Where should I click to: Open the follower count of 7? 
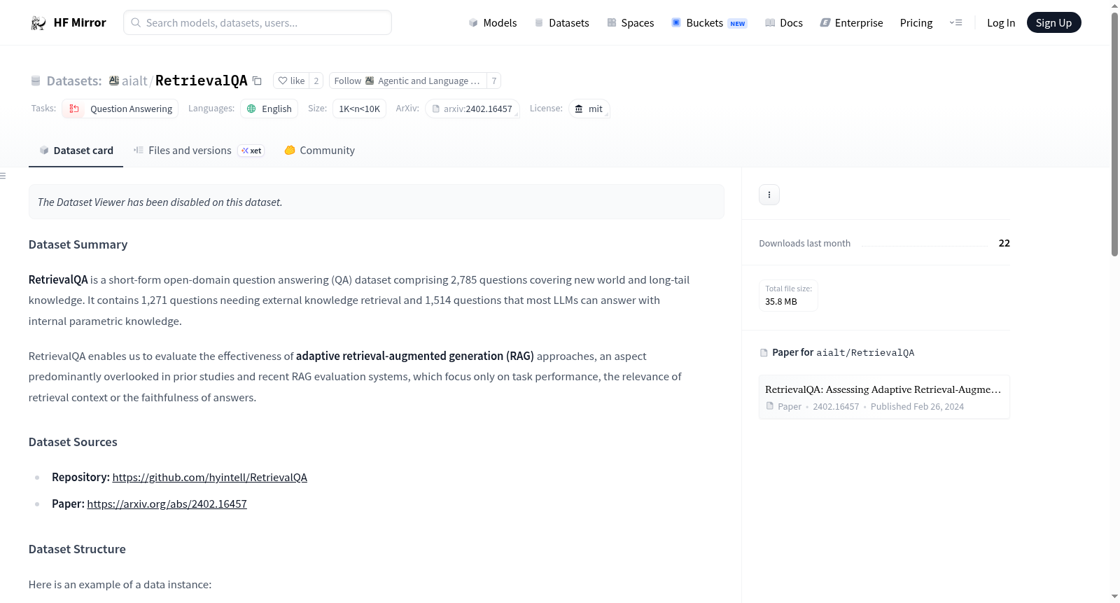click(494, 81)
